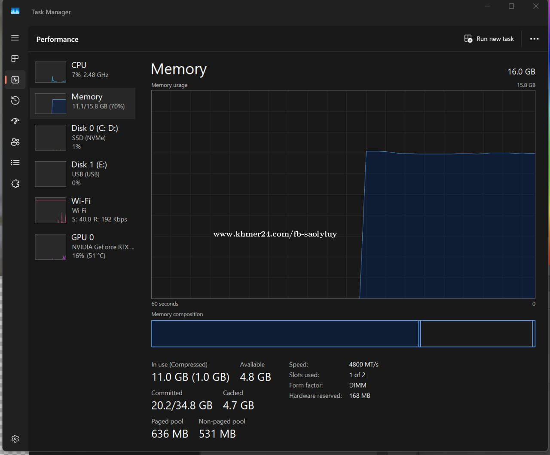Minimize the Task Manager window
The width and height of the screenshot is (550, 455).
[487, 6]
